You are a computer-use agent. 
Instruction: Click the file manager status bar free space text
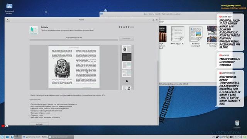click(173, 84)
